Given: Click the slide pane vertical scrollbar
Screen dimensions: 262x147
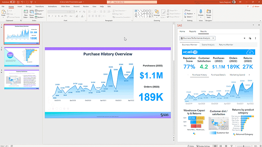Looking at the screenshot, I should tap(174, 42).
